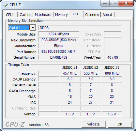Screen dimensions: 136x131
Task: Click the Validate button
Action: pyautogui.click(x=94, y=124)
